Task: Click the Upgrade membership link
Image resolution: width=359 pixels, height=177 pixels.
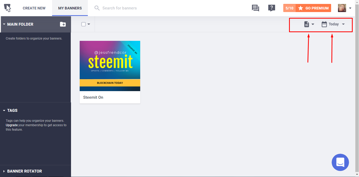Action: (12, 125)
